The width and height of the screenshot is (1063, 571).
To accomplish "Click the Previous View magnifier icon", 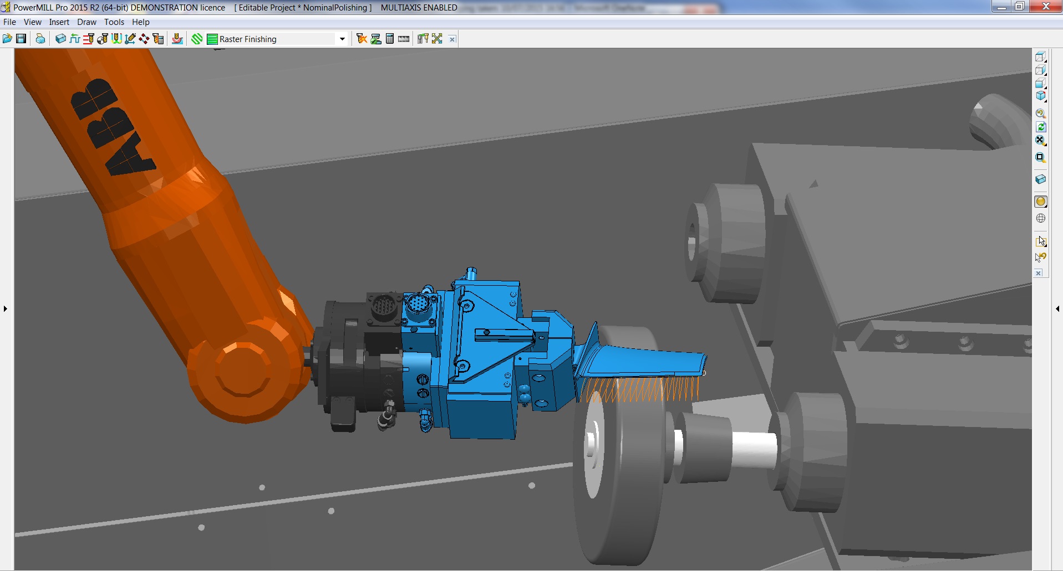I will (x=1041, y=114).
